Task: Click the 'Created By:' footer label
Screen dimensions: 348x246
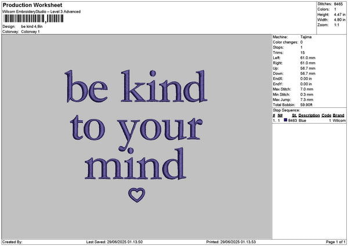Action: (x=12, y=242)
